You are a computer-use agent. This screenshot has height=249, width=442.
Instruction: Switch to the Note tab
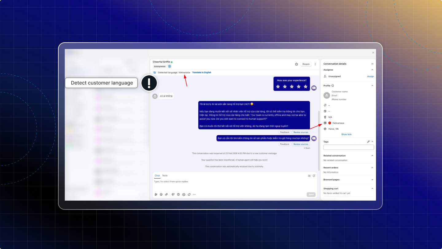(x=165, y=176)
